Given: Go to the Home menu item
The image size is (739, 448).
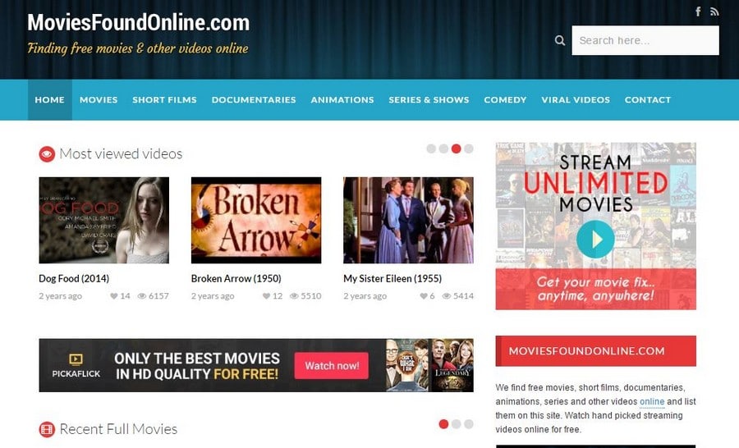Looking at the screenshot, I should coord(49,100).
